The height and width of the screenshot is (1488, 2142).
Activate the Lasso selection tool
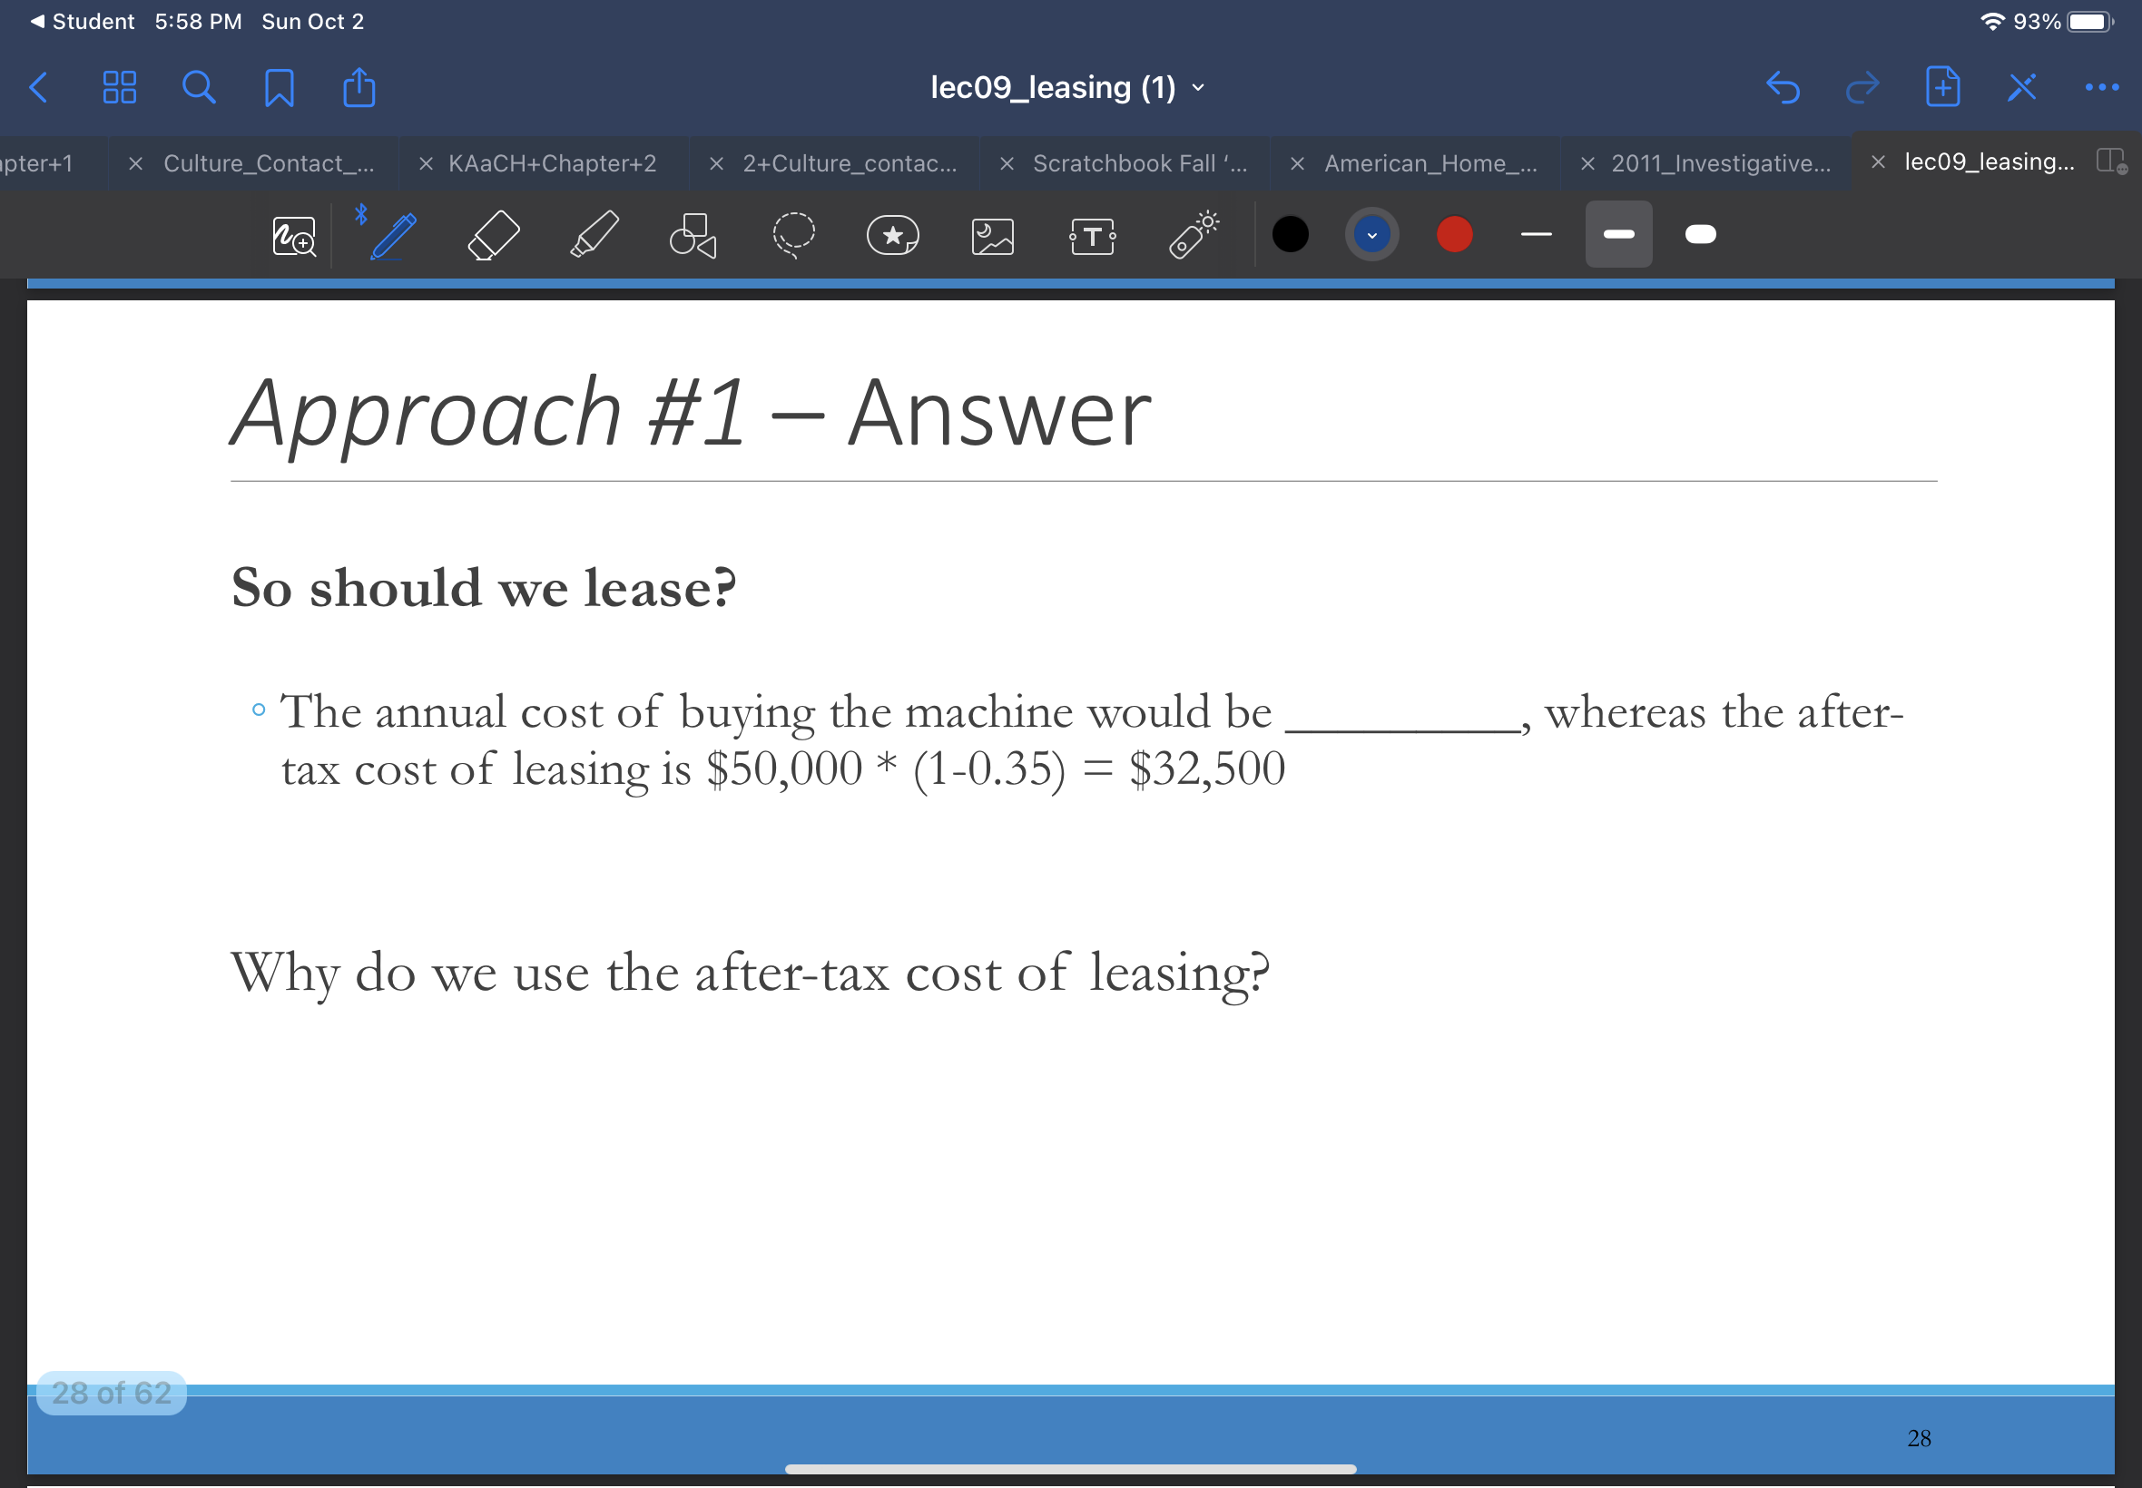click(x=793, y=234)
